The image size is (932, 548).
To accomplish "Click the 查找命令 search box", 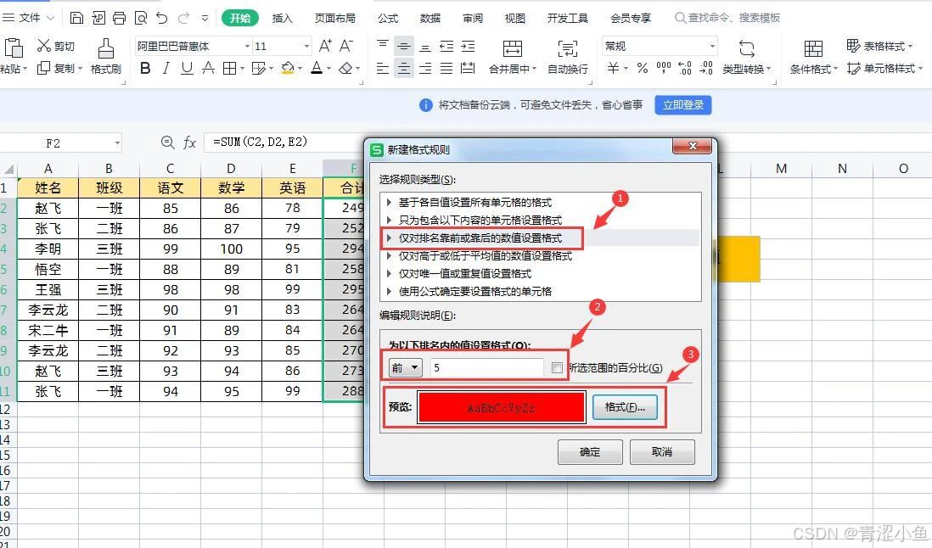I will coord(727,18).
